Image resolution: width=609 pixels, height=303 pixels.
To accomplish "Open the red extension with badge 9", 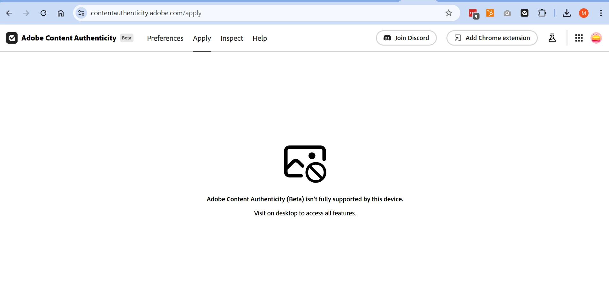I will pos(473,13).
